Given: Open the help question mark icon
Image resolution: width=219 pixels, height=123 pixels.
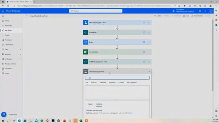Looking at the screenshot, I should 205,11.
